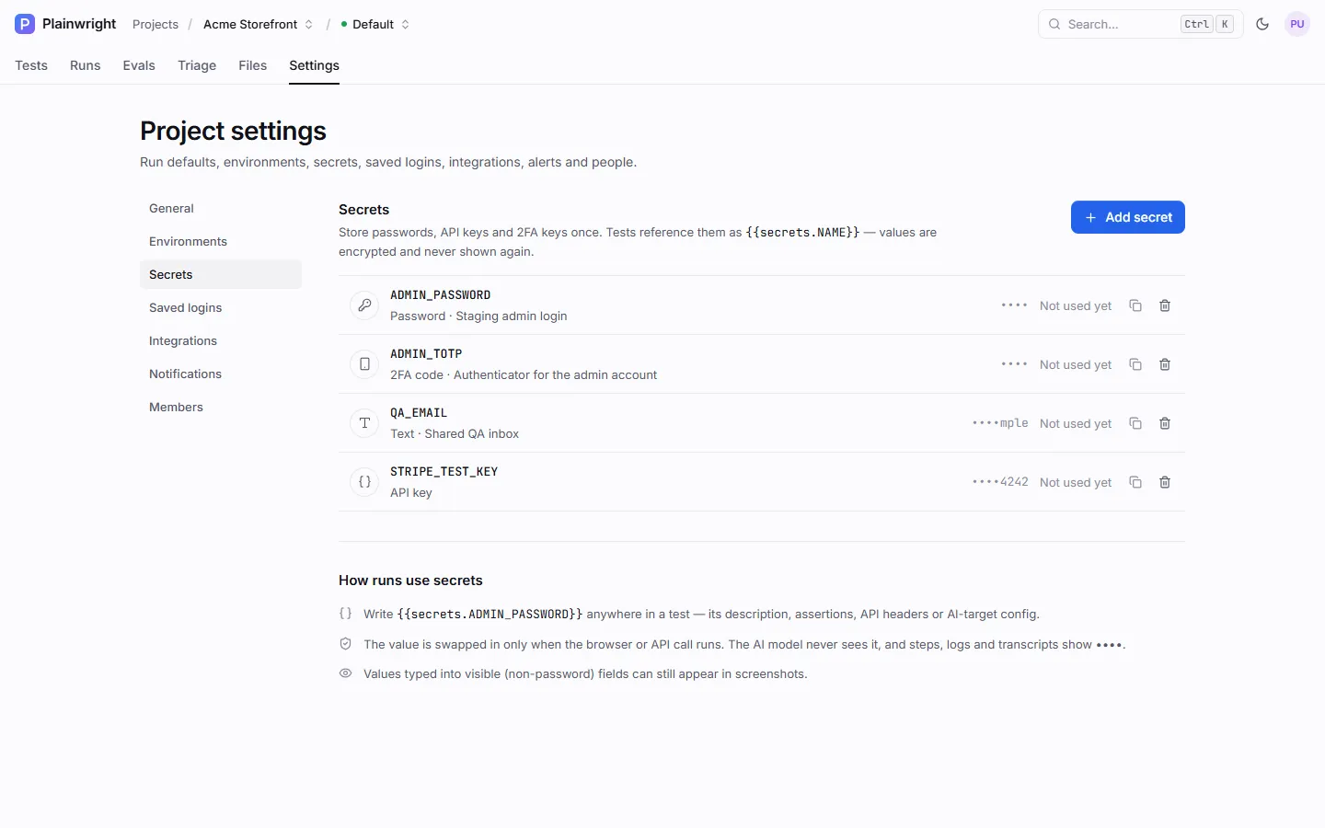Image resolution: width=1325 pixels, height=828 pixels.
Task: Delete the STRIPE_TEST_KEY secret
Action: pyautogui.click(x=1165, y=482)
